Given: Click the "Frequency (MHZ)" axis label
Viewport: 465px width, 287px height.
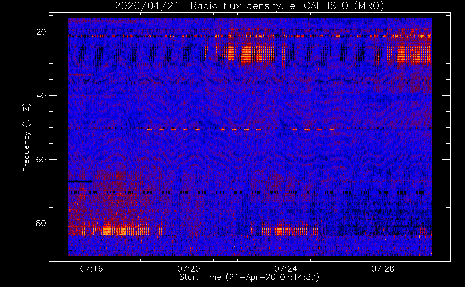Looking at the screenshot, I should click(26, 138).
